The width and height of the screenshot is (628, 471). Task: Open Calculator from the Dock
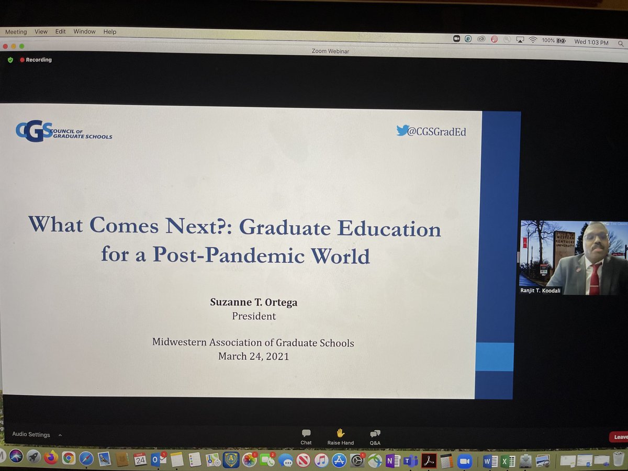point(446,461)
